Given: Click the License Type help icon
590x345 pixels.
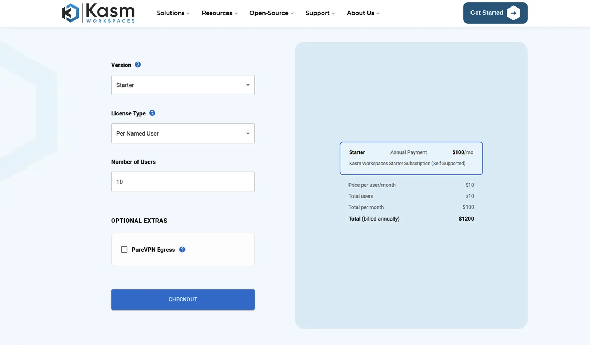Looking at the screenshot, I should (152, 113).
